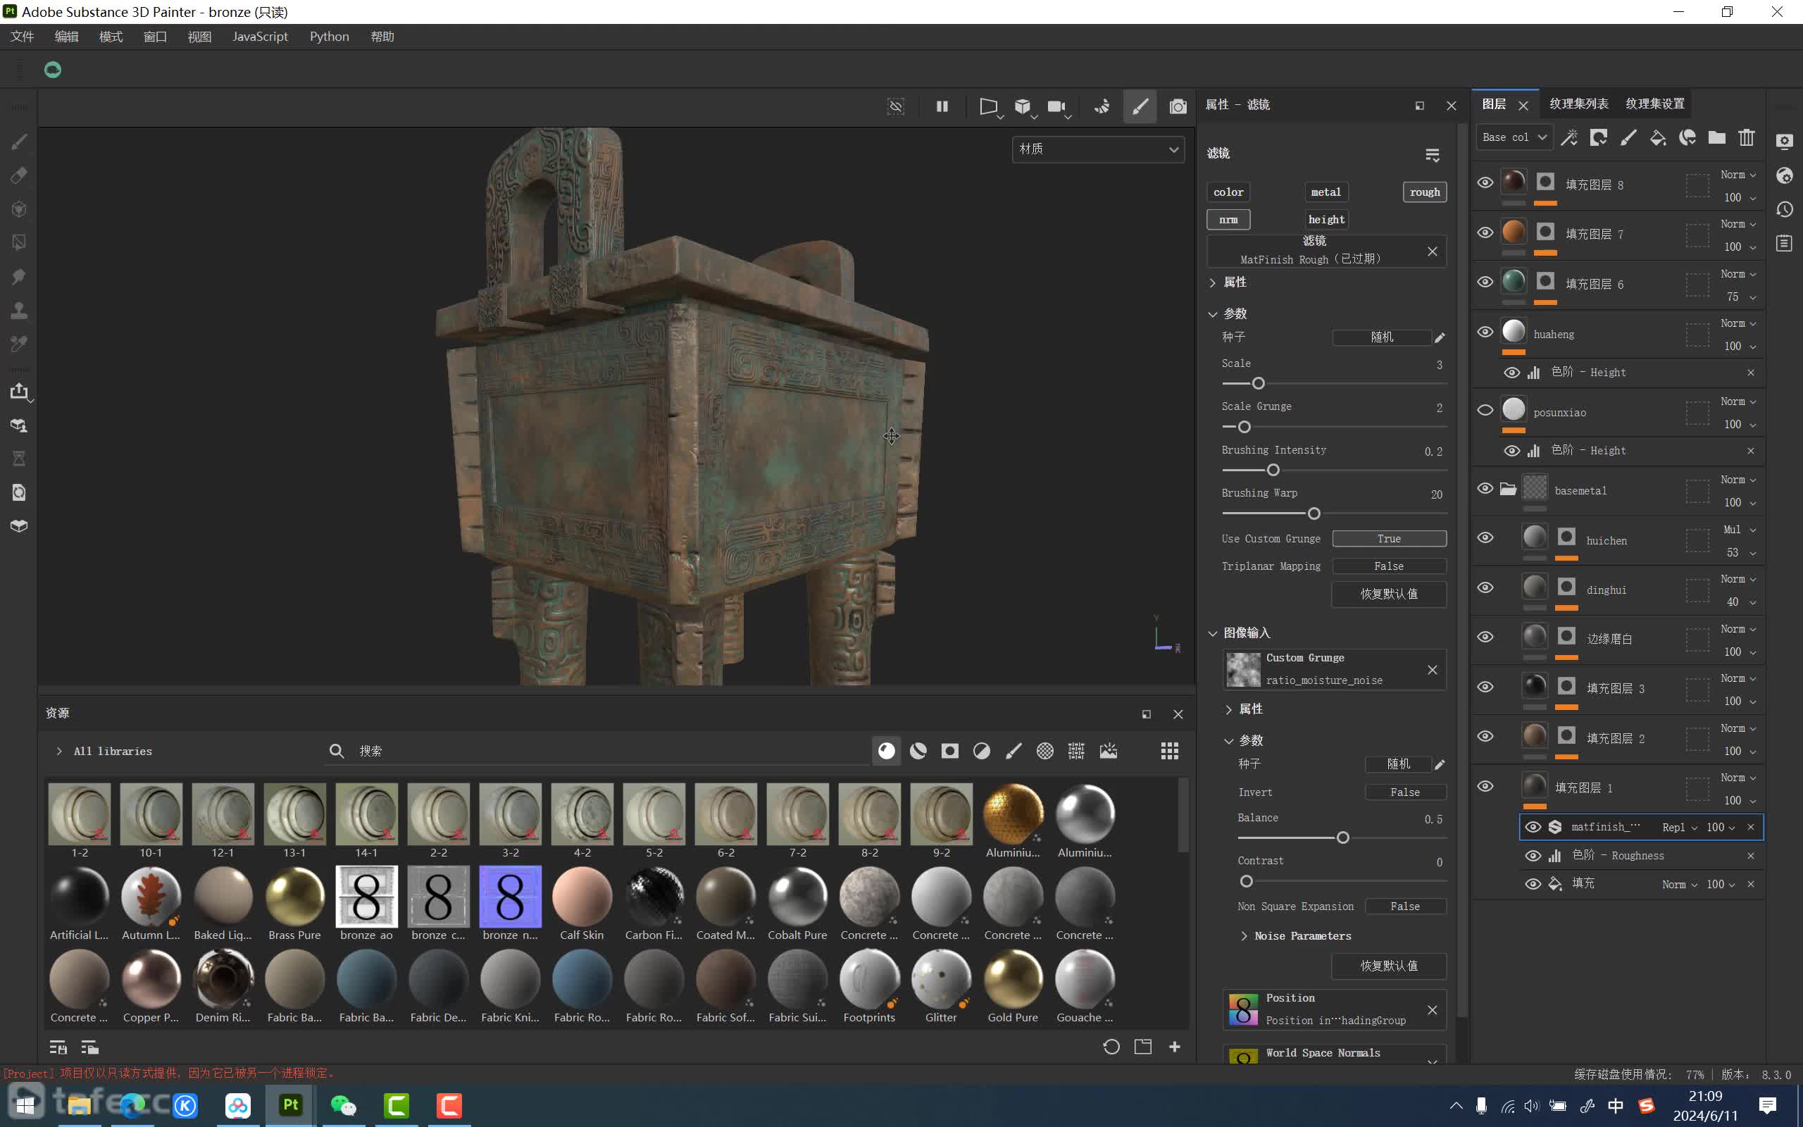Open the 编辑 menu
The width and height of the screenshot is (1803, 1127).
click(x=66, y=37)
